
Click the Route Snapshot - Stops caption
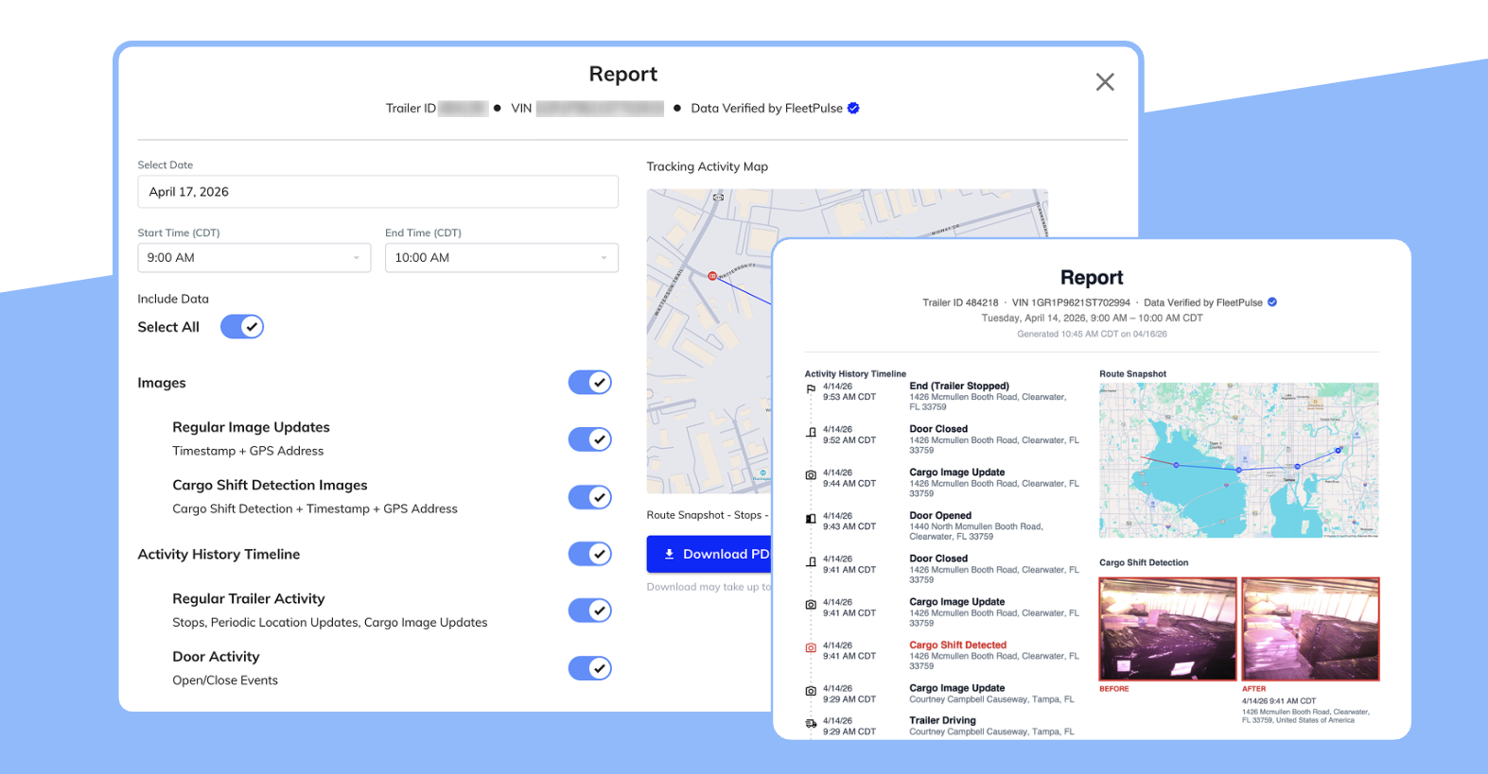coord(708,515)
